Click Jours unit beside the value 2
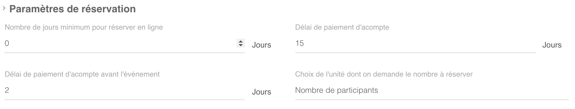The image size is (575, 109). coord(261,92)
